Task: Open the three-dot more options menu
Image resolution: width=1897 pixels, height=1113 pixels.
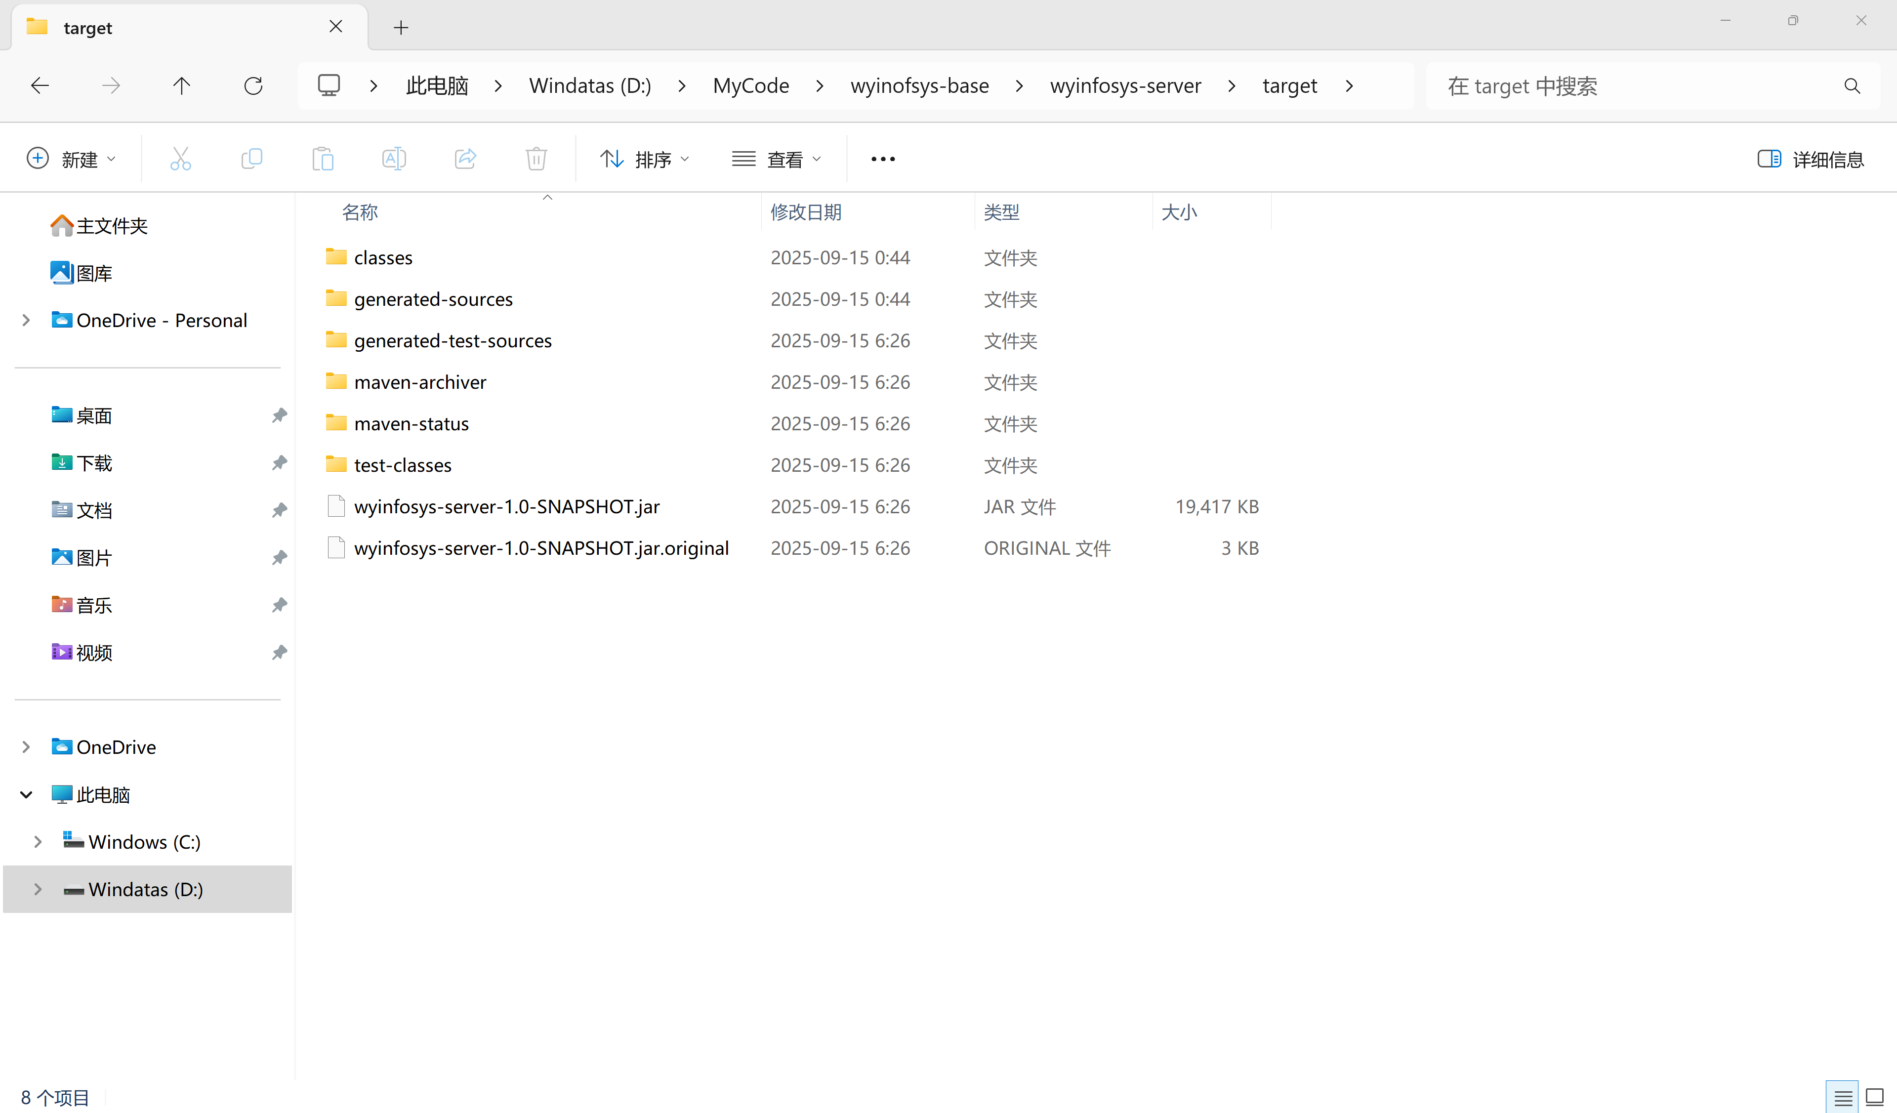Action: (882, 159)
